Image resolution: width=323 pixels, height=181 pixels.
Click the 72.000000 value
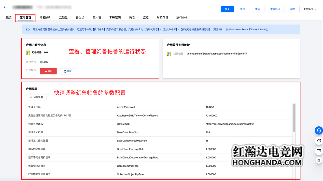[212, 115]
